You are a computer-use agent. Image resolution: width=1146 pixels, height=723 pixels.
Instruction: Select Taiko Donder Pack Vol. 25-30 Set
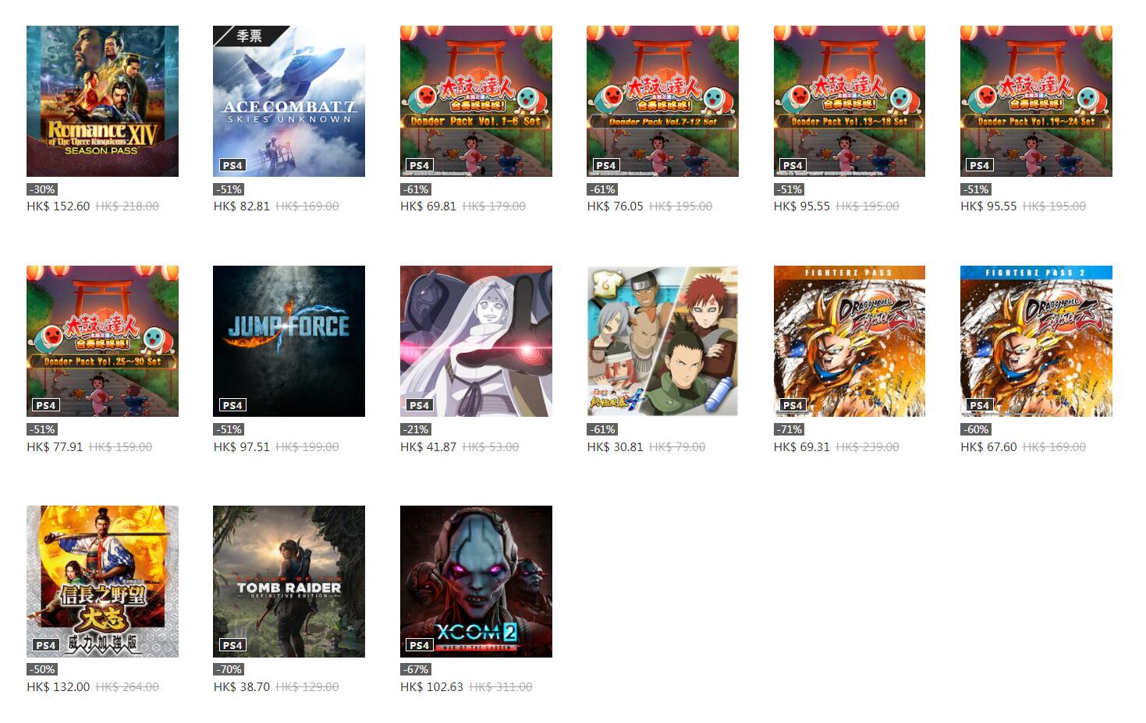coord(102,341)
